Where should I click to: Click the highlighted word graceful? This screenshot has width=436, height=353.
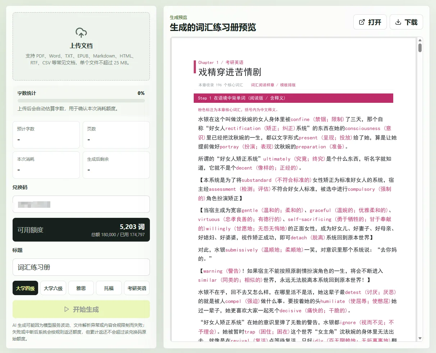coord(320,210)
